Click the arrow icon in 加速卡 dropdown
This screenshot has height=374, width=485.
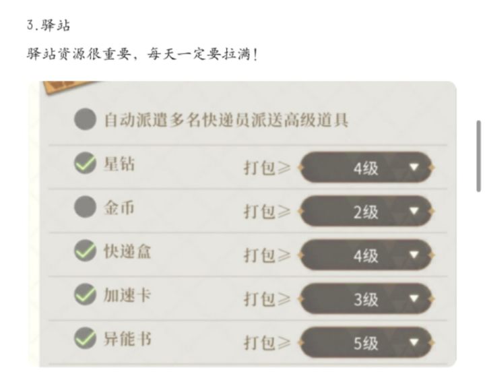click(414, 299)
